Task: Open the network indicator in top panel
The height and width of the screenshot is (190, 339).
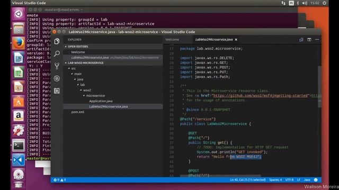Action: click(x=283, y=3)
